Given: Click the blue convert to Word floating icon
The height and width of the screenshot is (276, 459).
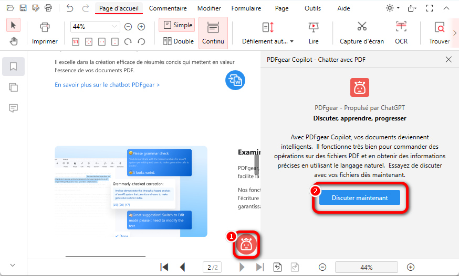Looking at the screenshot, I should [x=235, y=80].
